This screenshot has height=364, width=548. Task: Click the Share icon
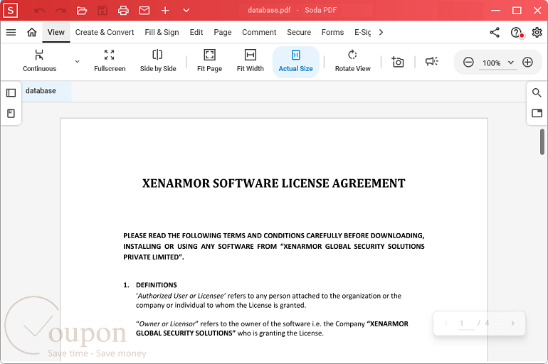(x=495, y=33)
